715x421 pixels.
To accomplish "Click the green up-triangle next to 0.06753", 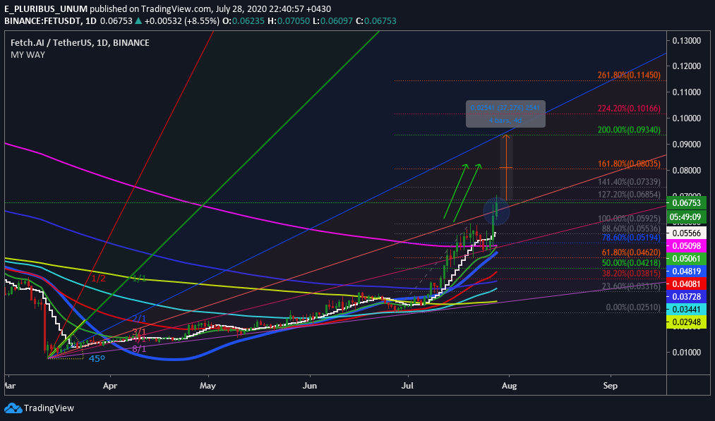I will click(x=138, y=21).
